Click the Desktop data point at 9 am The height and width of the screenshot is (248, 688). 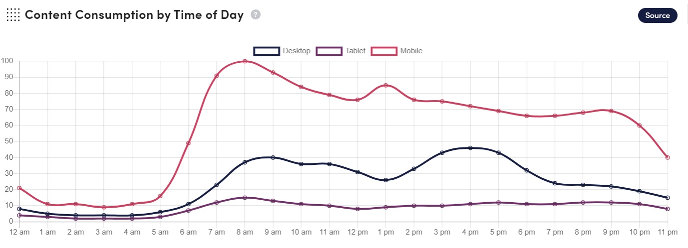[273, 157]
